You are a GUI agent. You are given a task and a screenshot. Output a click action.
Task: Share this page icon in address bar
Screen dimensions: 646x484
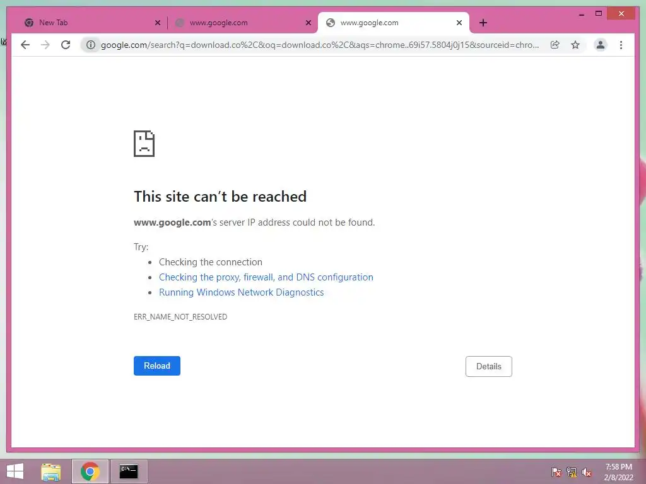tap(555, 45)
